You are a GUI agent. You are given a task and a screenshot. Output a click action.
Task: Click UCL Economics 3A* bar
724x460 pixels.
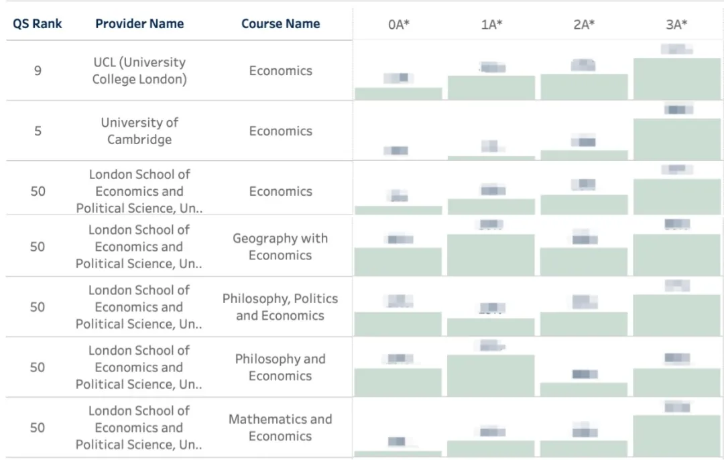(x=676, y=79)
